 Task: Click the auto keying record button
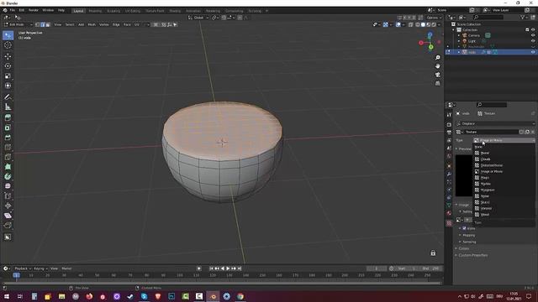[199, 268]
